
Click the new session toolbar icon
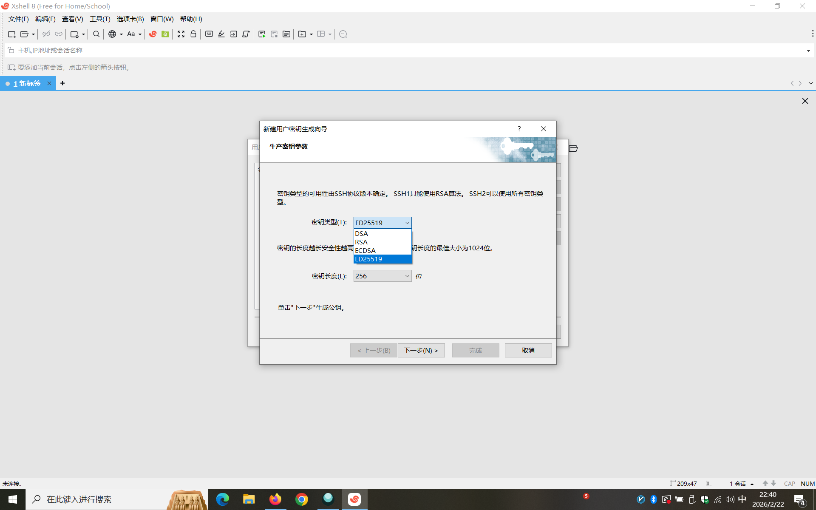11,34
